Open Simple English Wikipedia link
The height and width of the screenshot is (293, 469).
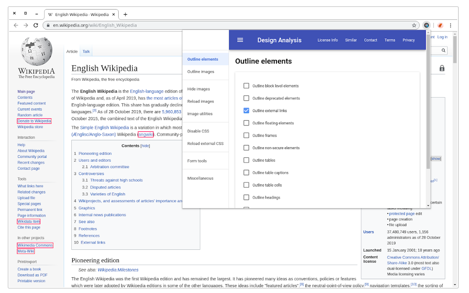[104, 127]
